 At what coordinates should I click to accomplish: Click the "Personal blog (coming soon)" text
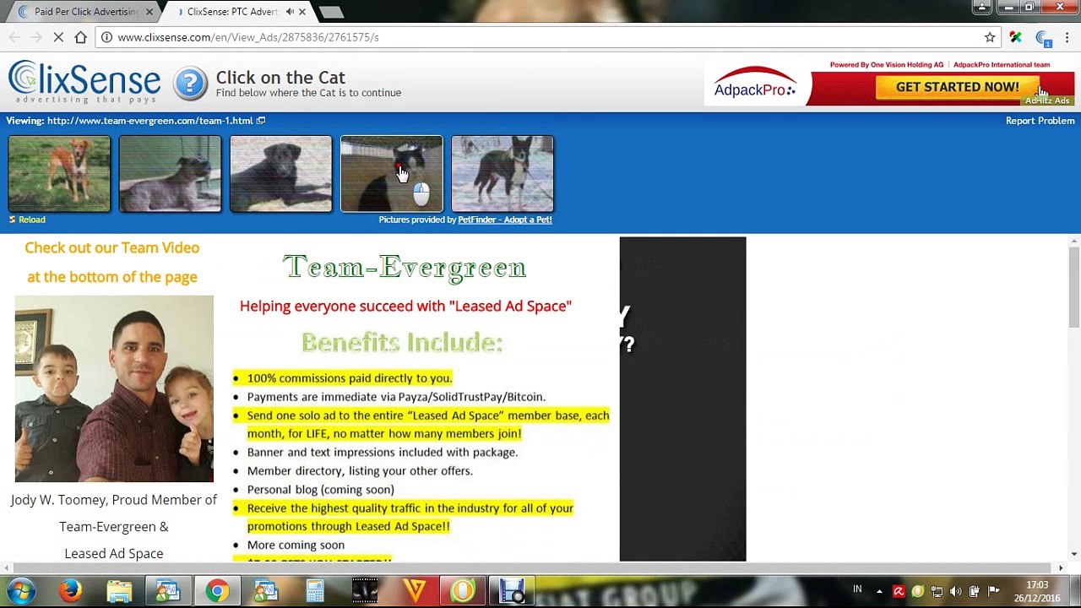pyautogui.click(x=320, y=490)
